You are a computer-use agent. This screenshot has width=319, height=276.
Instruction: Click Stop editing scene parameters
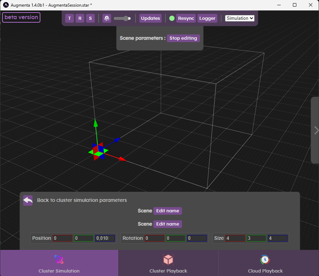[183, 38]
